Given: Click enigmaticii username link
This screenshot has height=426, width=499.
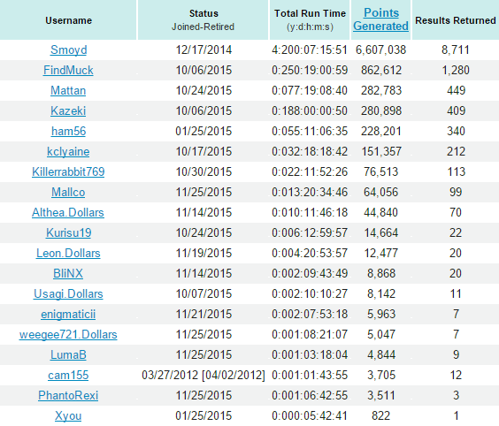Looking at the screenshot, I should click(x=68, y=315).
